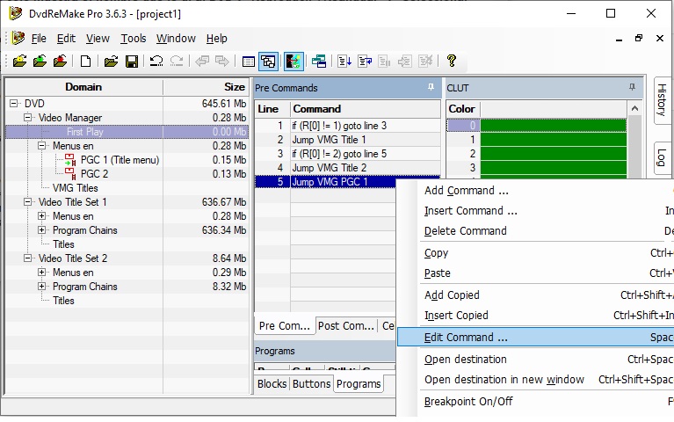This screenshot has height=422, width=674.
Task: Click the navigate back toolbar icon
Action: pos(201,61)
